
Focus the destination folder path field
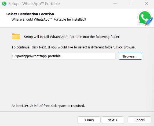tap(63, 56)
